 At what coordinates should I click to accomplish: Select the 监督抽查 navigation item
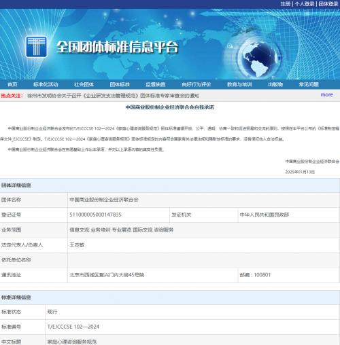[156, 84]
